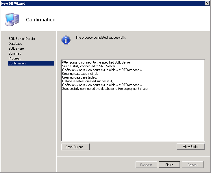Click the Save Output... button
The image size is (211, 173).
75,147
